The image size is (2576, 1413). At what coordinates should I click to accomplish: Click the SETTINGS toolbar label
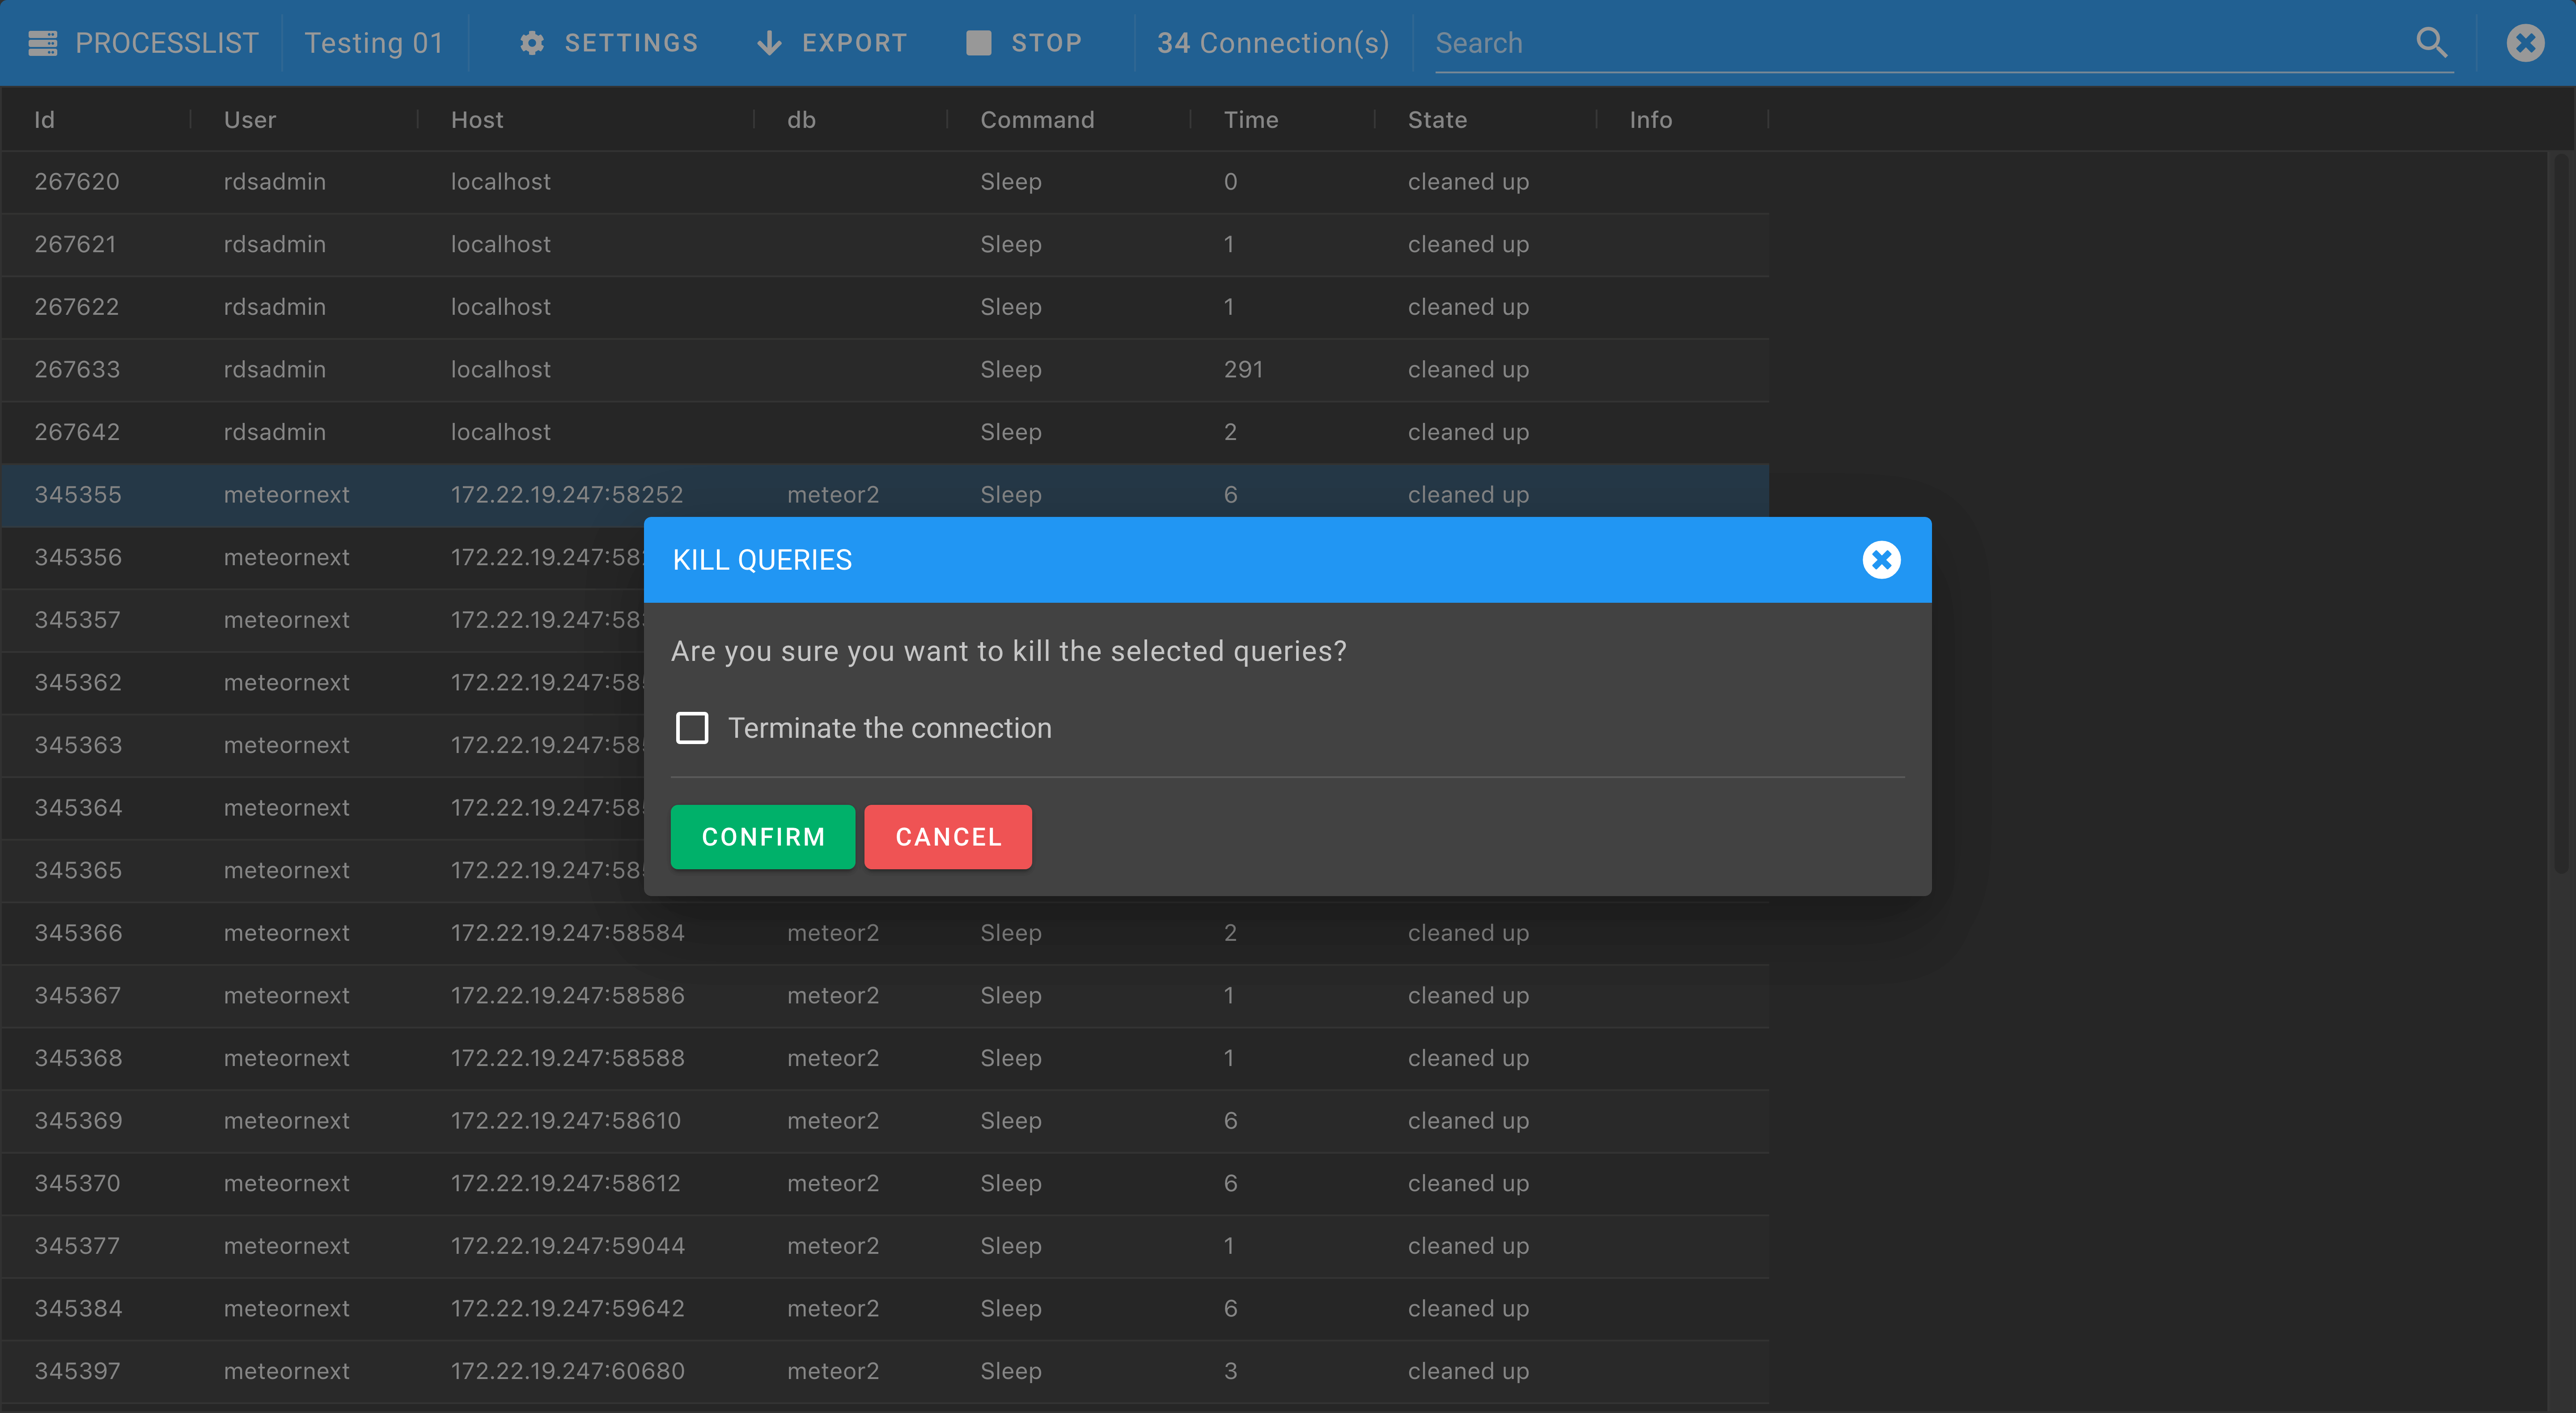pyautogui.click(x=631, y=43)
